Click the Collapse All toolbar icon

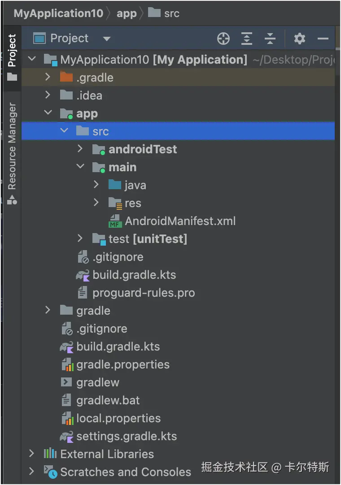[x=270, y=39]
